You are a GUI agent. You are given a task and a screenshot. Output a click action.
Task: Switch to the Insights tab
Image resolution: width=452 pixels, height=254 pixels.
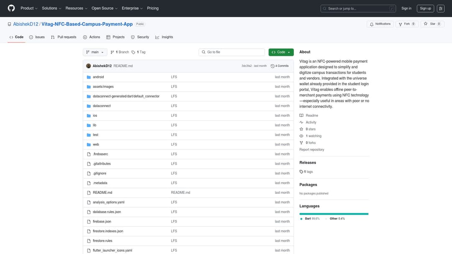coord(164,37)
